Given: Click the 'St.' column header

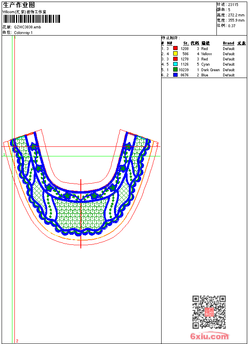Looking at the screenshot, I should pyautogui.click(x=186, y=43).
